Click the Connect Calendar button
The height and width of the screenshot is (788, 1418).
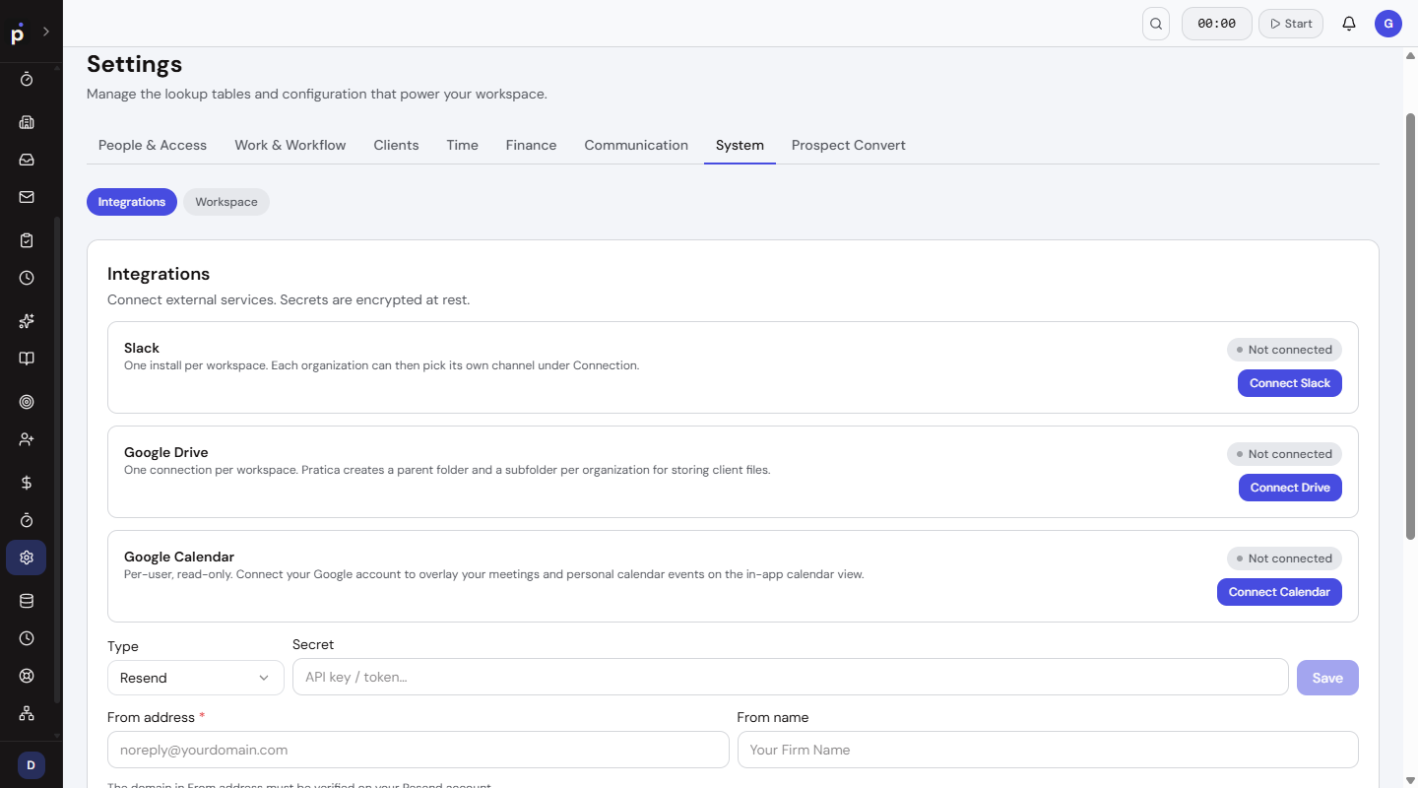point(1279,592)
